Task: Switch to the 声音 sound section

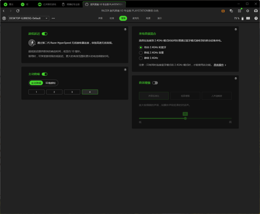Action: click(x=100, y=18)
